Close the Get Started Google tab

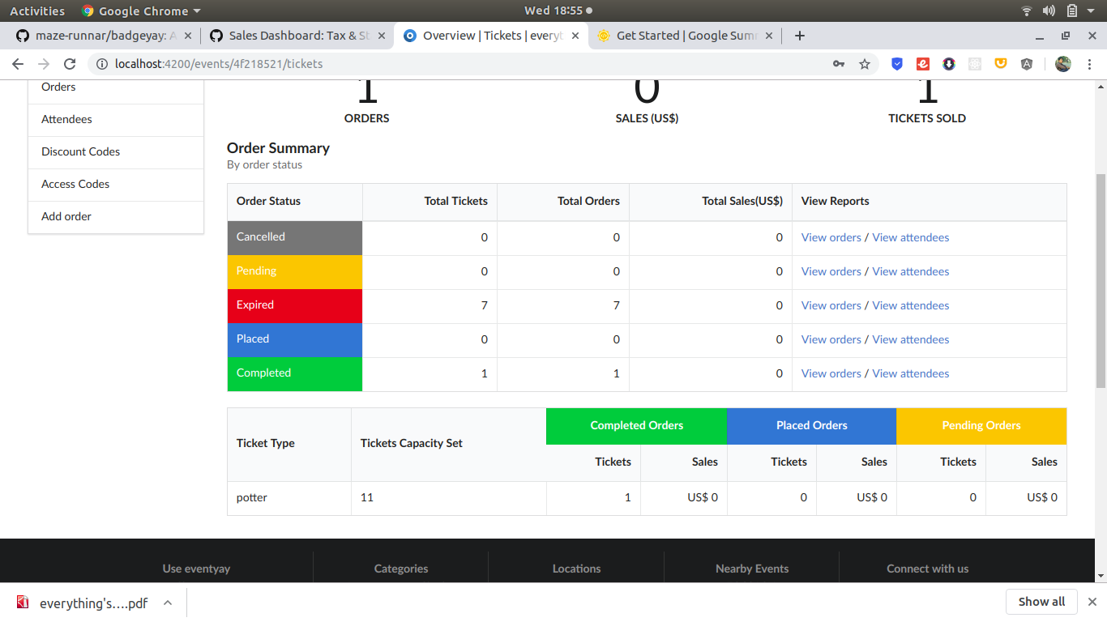(769, 36)
